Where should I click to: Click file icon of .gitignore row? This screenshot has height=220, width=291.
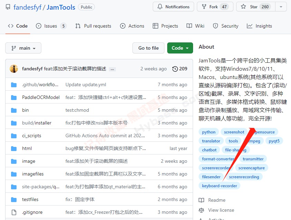click(14, 212)
